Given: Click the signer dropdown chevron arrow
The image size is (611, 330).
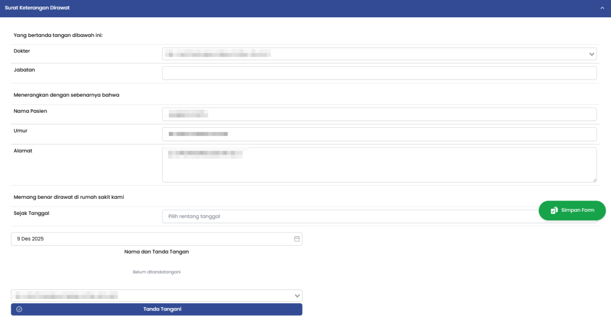Looking at the screenshot, I should coord(297,295).
